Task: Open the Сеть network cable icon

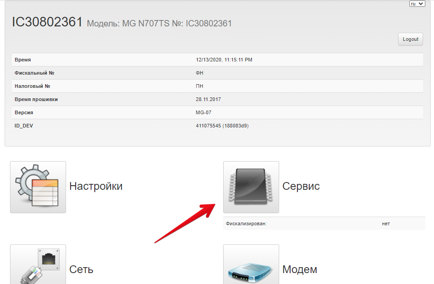Action: point(38,265)
